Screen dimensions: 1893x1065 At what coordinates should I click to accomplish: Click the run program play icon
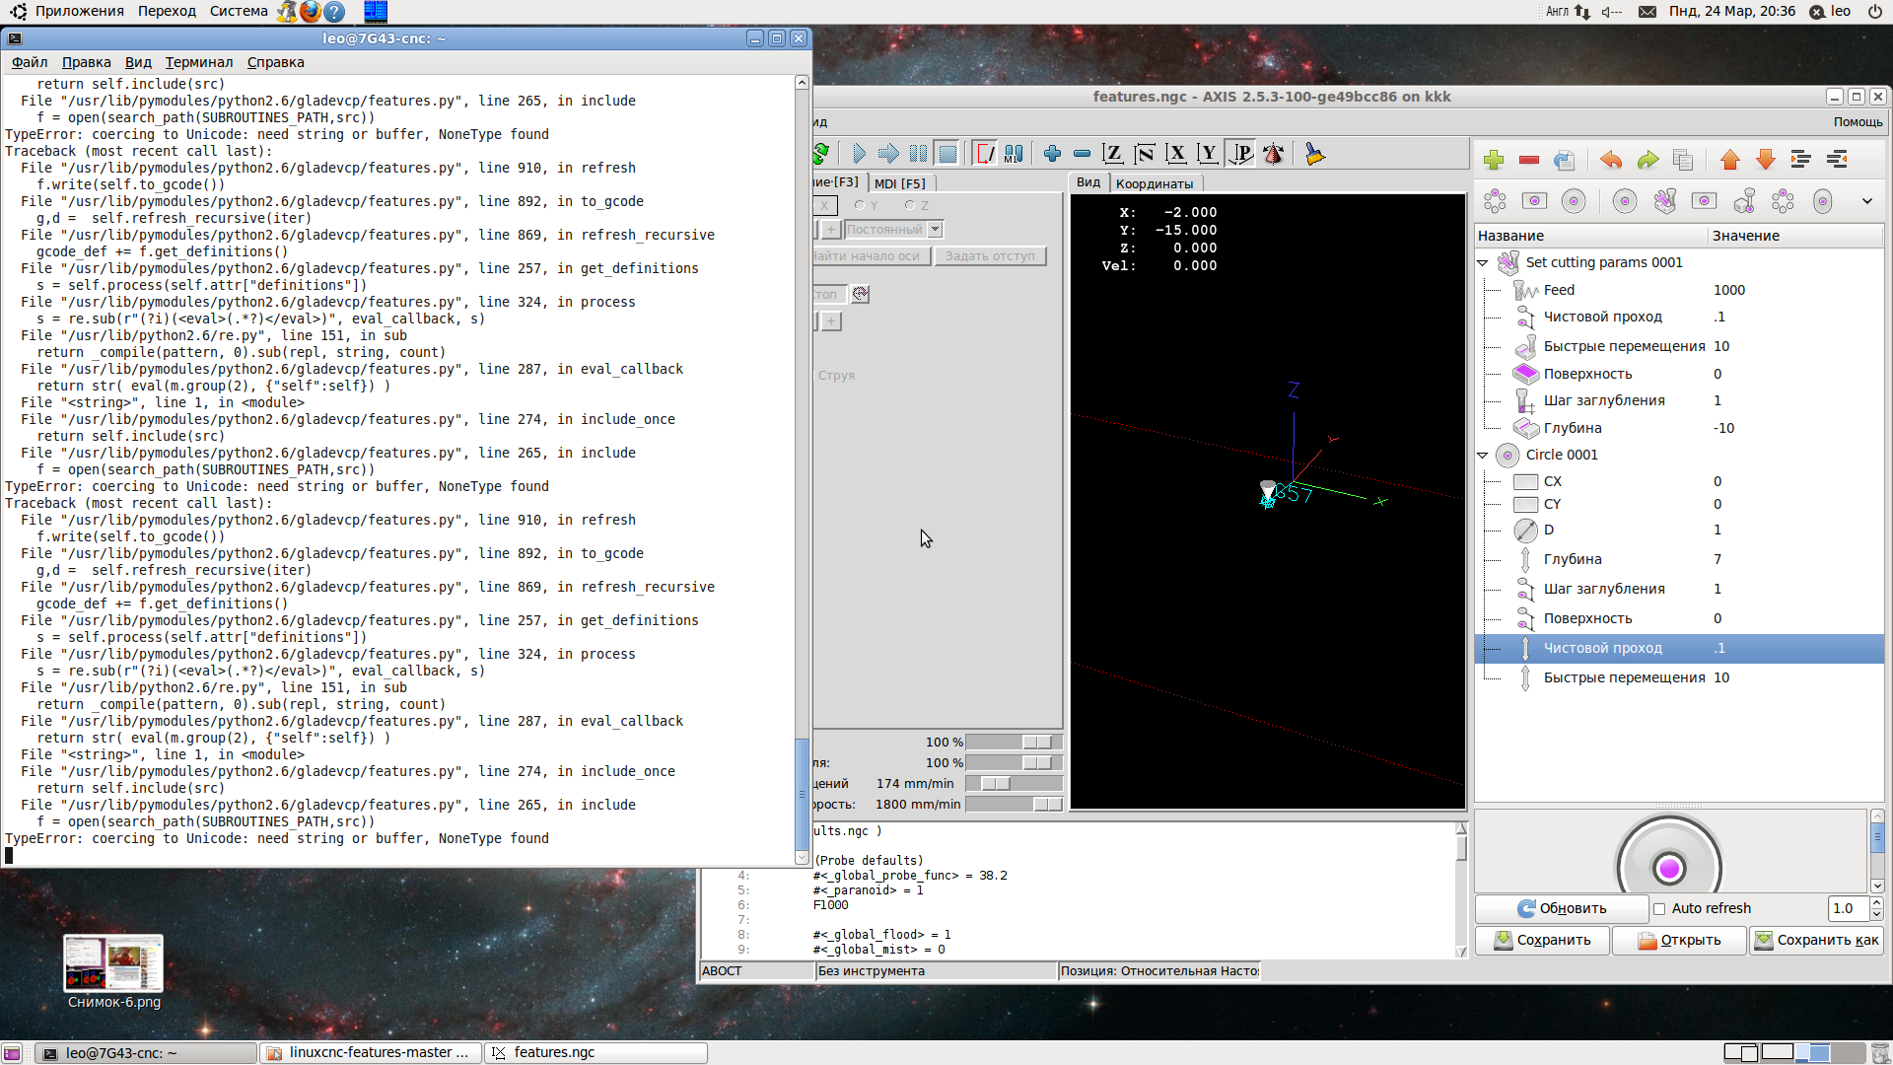coord(859,154)
